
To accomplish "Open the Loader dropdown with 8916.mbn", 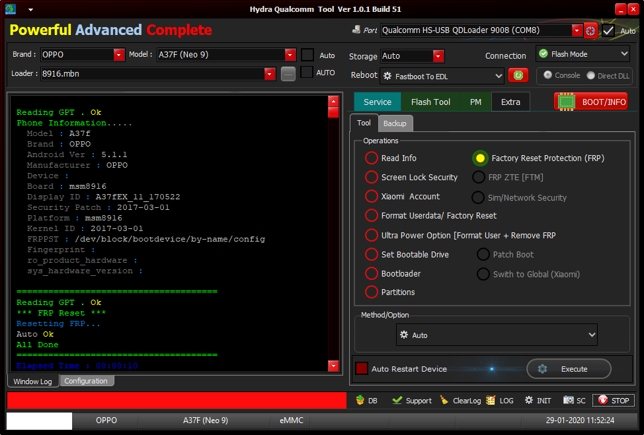I will [x=269, y=74].
